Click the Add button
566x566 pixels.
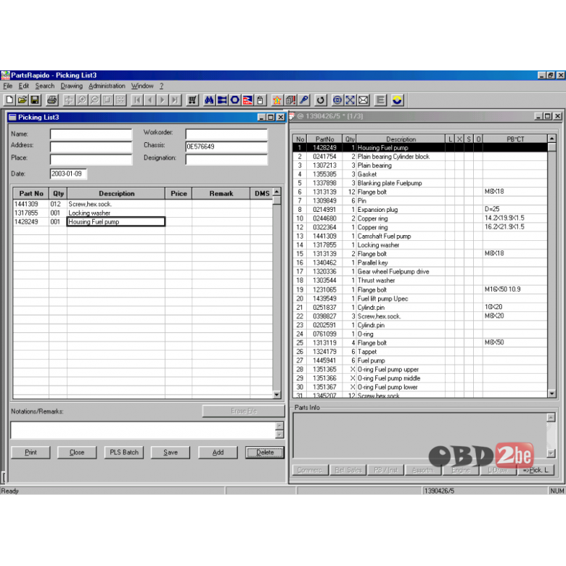218,452
